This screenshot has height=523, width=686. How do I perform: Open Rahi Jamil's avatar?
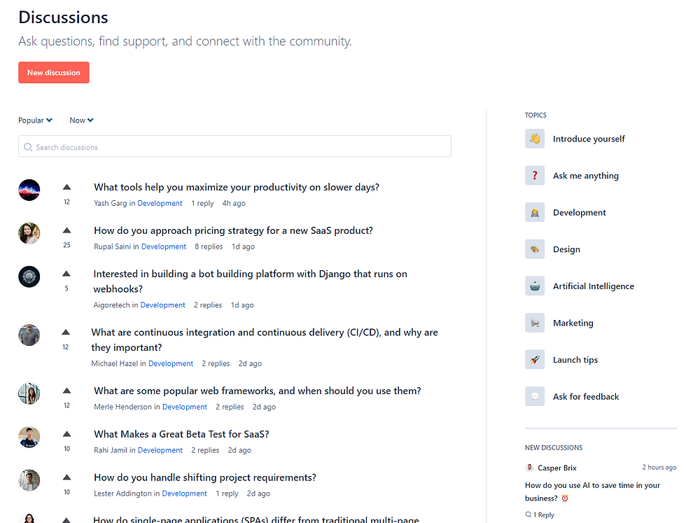coord(29,437)
